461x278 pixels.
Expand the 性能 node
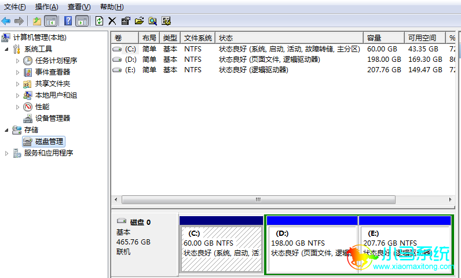pos(17,107)
